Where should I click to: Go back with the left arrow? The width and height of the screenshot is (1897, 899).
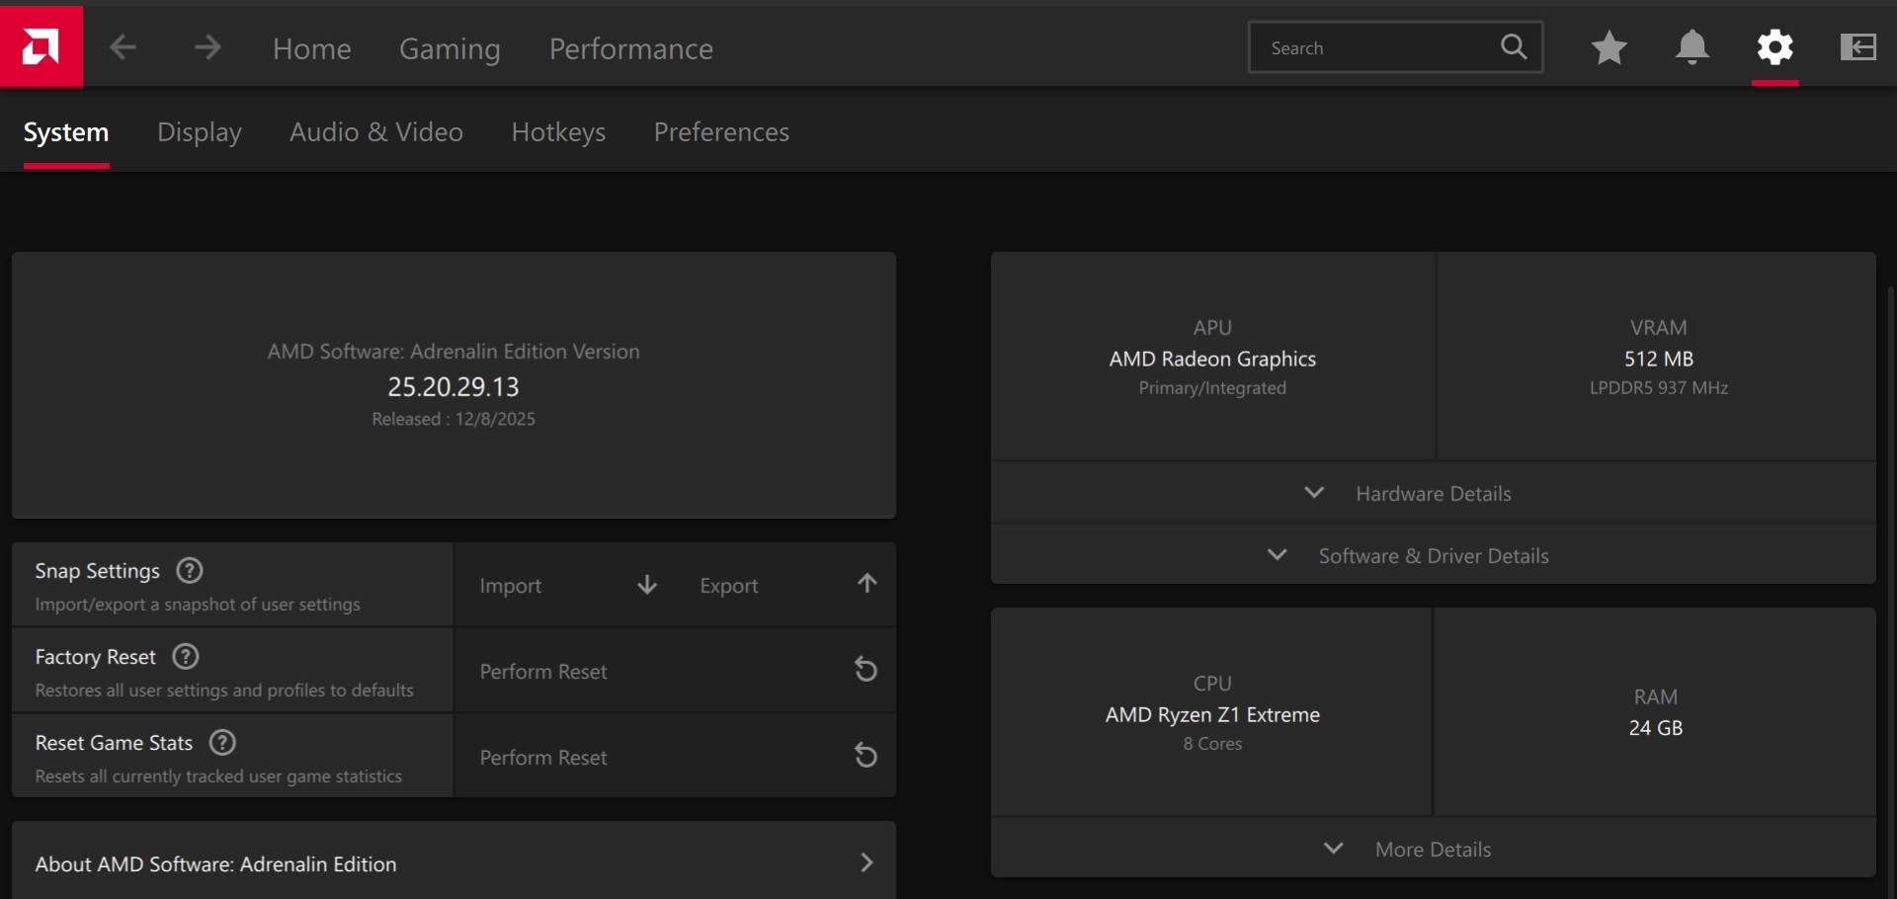[123, 46]
